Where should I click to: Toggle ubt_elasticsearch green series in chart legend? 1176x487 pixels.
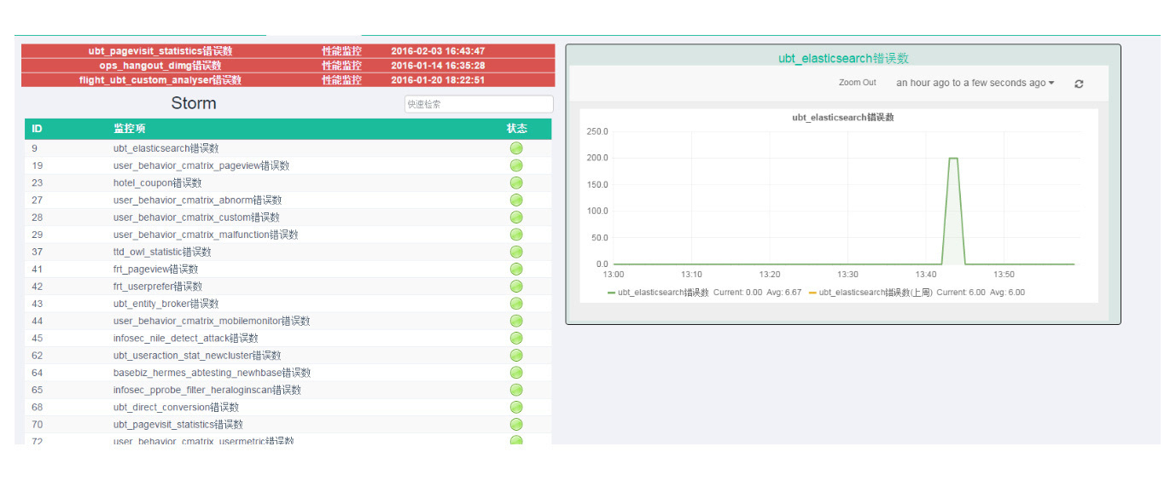tap(658, 293)
